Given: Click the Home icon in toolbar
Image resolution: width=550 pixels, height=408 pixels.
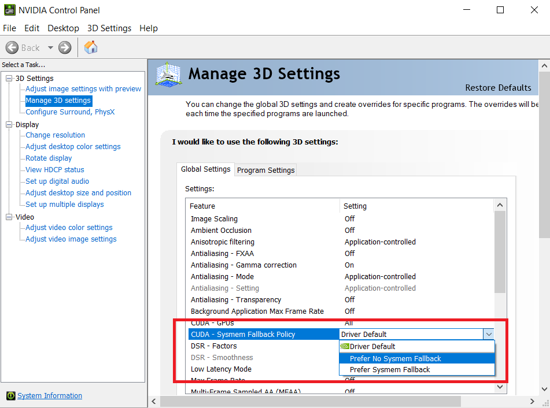Looking at the screenshot, I should (x=91, y=47).
